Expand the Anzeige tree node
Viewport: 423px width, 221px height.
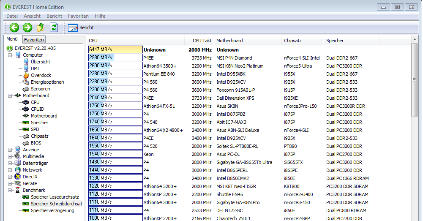point(10,150)
